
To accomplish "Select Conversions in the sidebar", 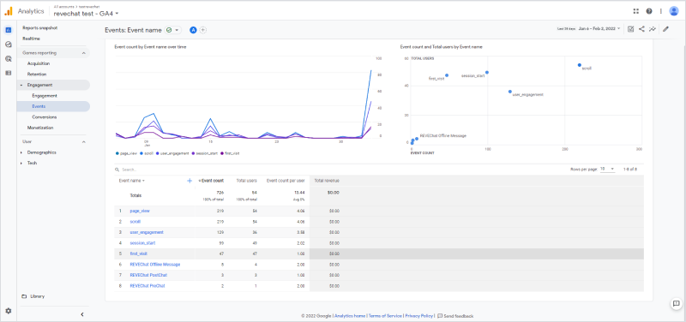I will pyautogui.click(x=45, y=117).
